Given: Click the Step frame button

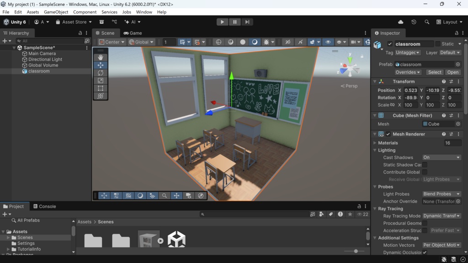Looking at the screenshot, I should pos(247,22).
